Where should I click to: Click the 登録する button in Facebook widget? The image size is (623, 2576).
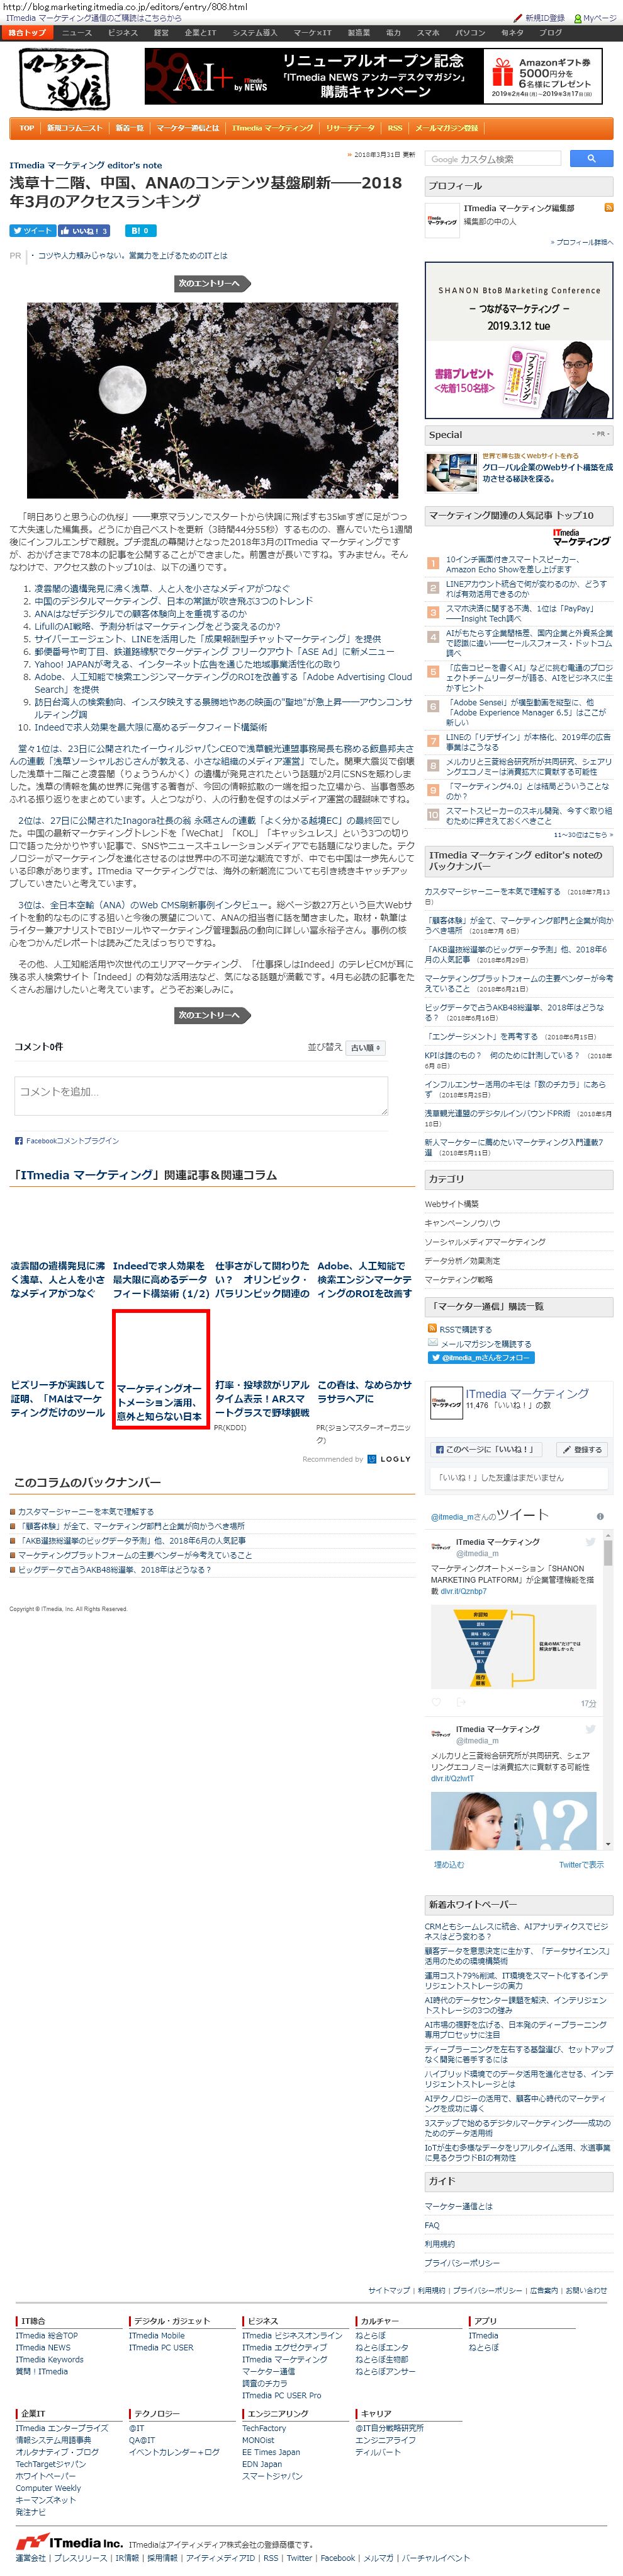click(583, 1449)
